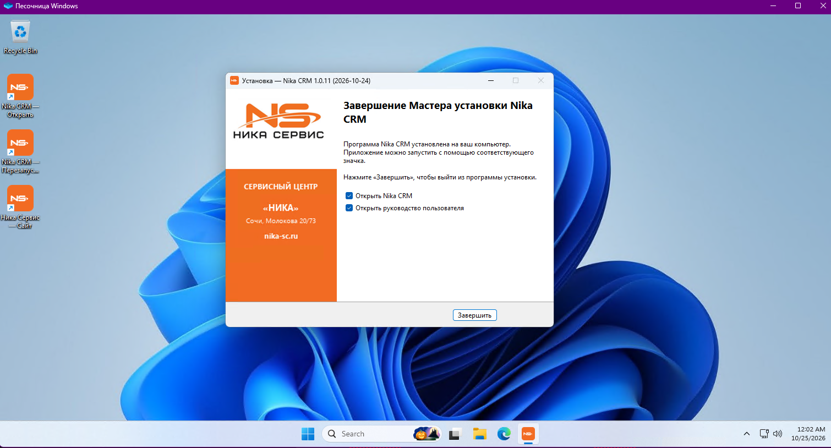The height and width of the screenshot is (448, 831).
Task: Close the Nika CRM installer window
Action: [x=541, y=80]
